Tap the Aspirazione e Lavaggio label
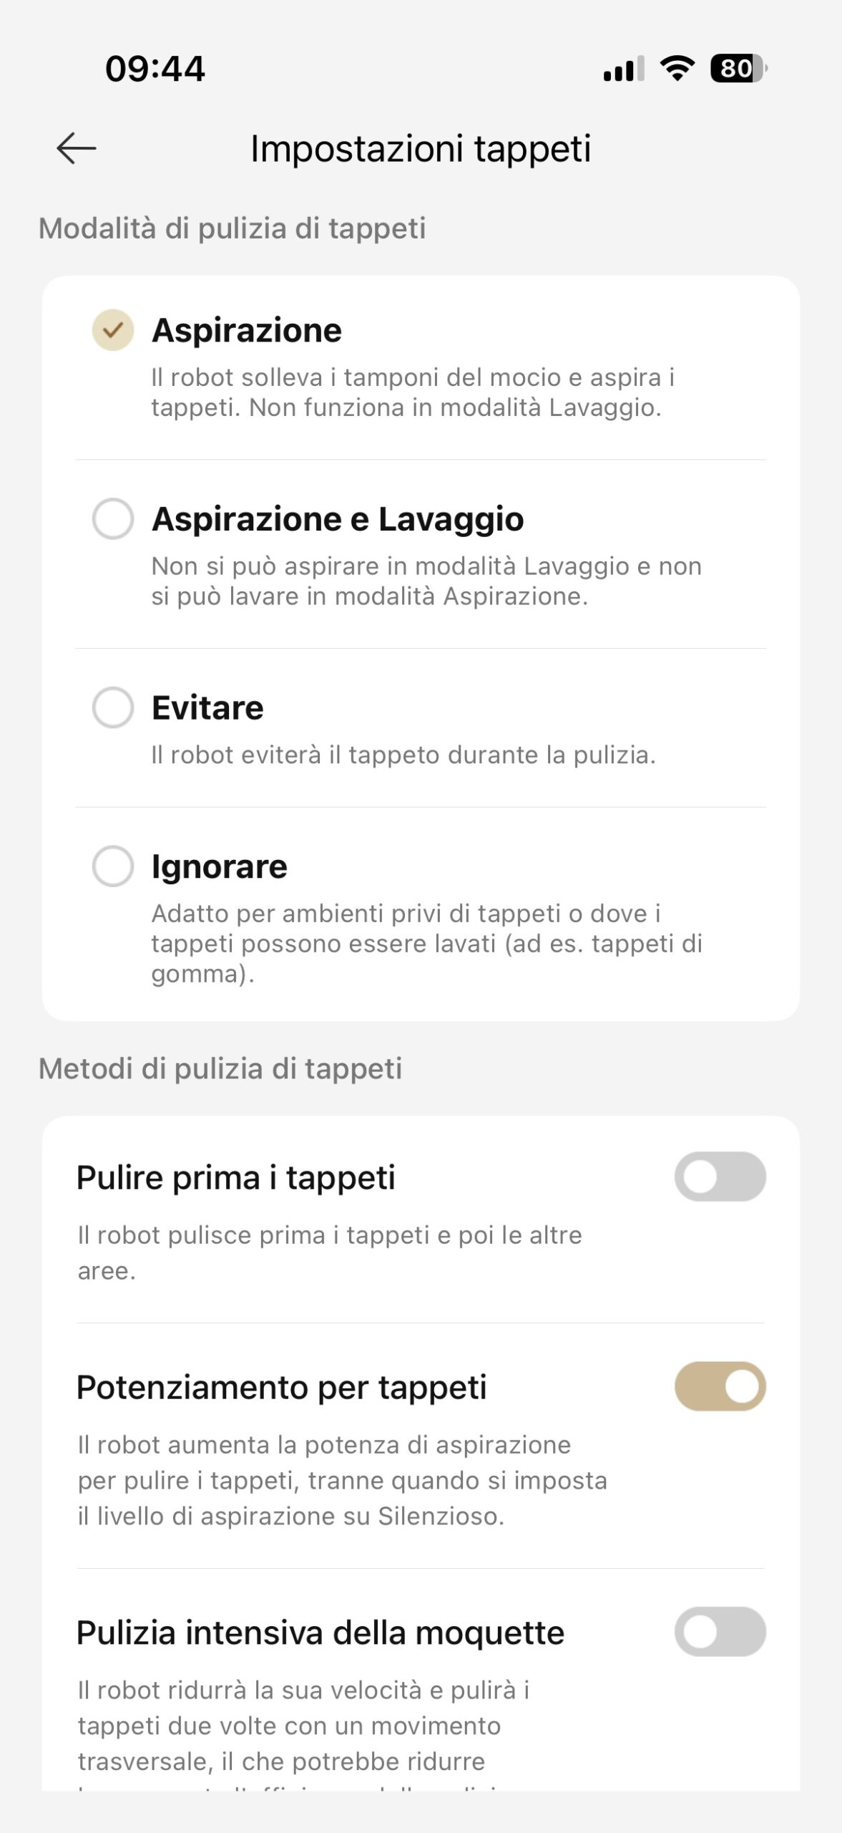This screenshot has height=1833, width=842. pos(338,518)
